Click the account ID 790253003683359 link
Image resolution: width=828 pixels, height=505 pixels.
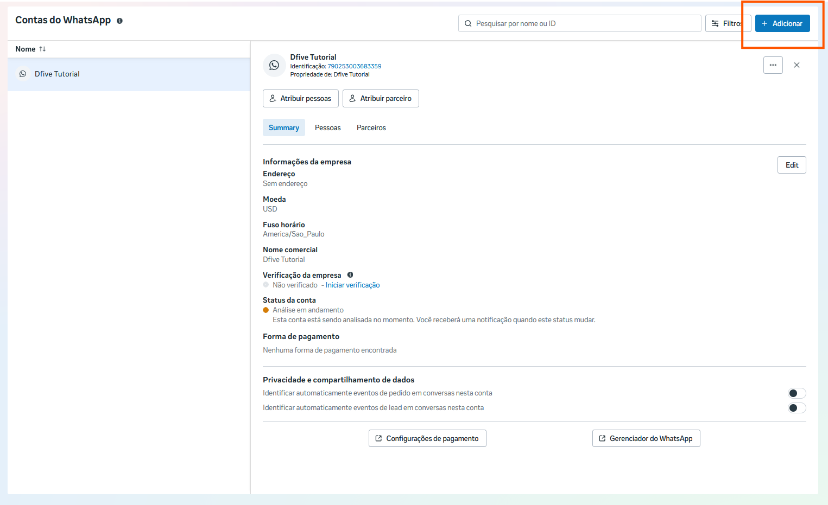(355, 66)
